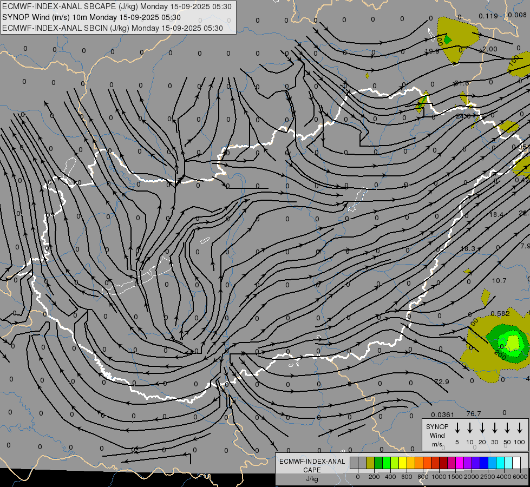Click the 19.9 value on the map
The image size is (530, 487).
pyautogui.click(x=432, y=51)
